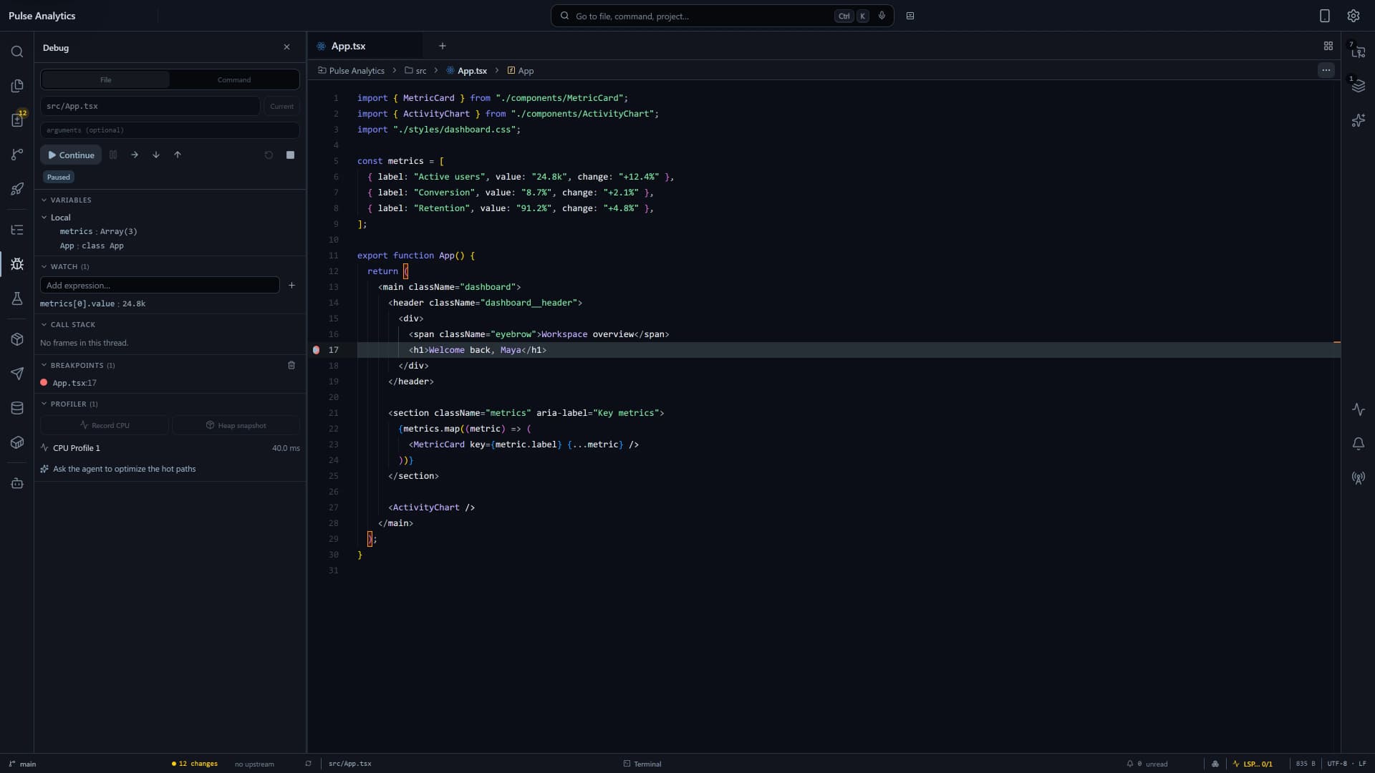Add watch expression with plus icon

(x=291, y=285)
